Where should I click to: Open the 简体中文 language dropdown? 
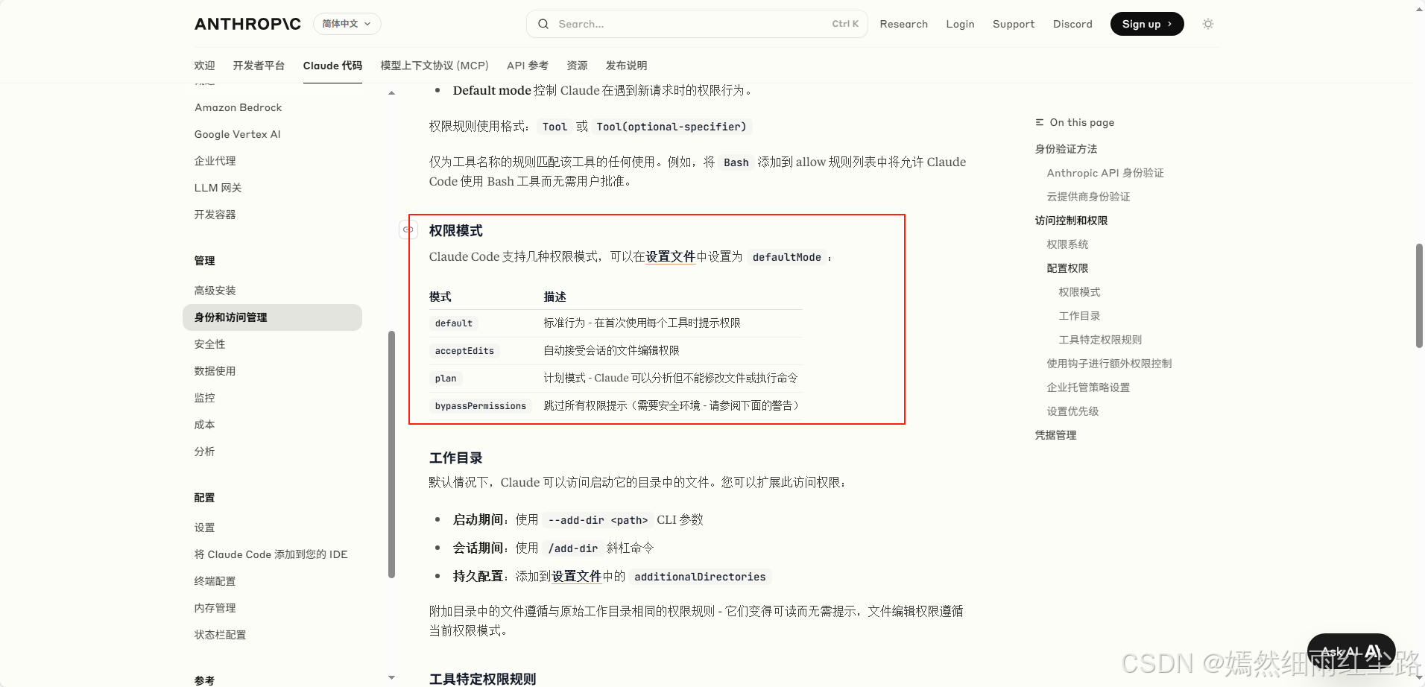coord(347,24)
